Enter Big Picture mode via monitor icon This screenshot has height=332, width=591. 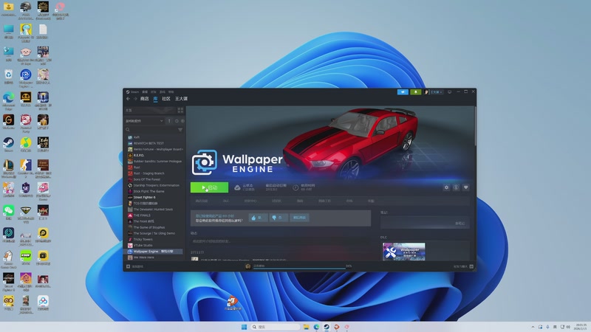(x=449, y=91)
